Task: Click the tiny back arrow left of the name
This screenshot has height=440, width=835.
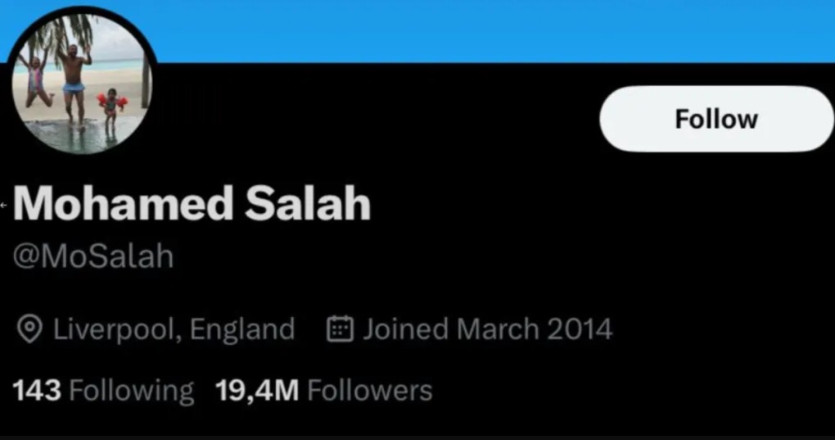Action: pos(4,205)
